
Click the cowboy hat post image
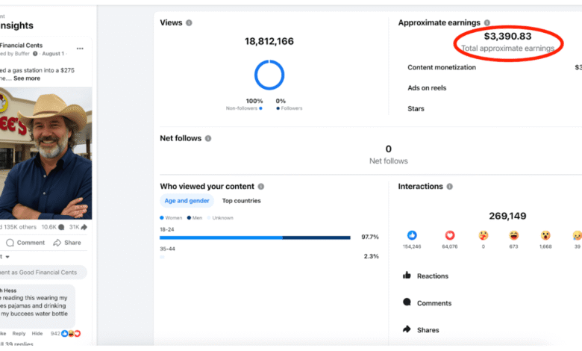coord(46,153)
